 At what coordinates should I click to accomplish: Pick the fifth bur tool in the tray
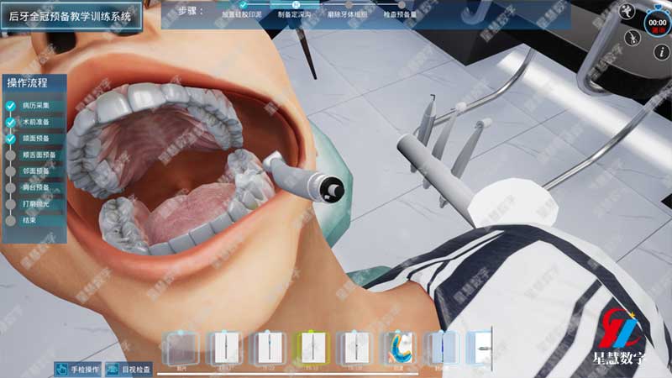pos(442,349)
